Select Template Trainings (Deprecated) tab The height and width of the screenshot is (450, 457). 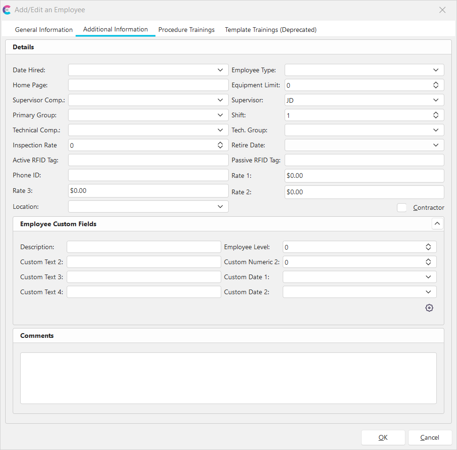point(271,30)
